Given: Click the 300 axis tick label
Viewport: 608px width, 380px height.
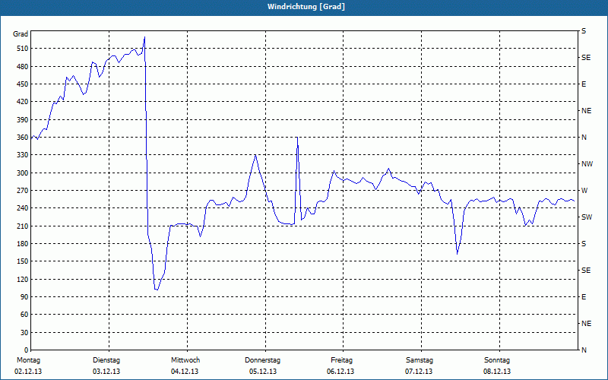Looking at the screenshot, I should [x=23, y=173].
